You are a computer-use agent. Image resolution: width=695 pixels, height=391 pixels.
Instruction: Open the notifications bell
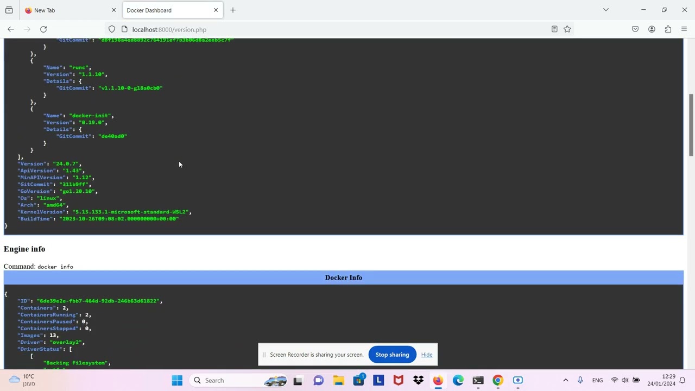pos(683,380)
